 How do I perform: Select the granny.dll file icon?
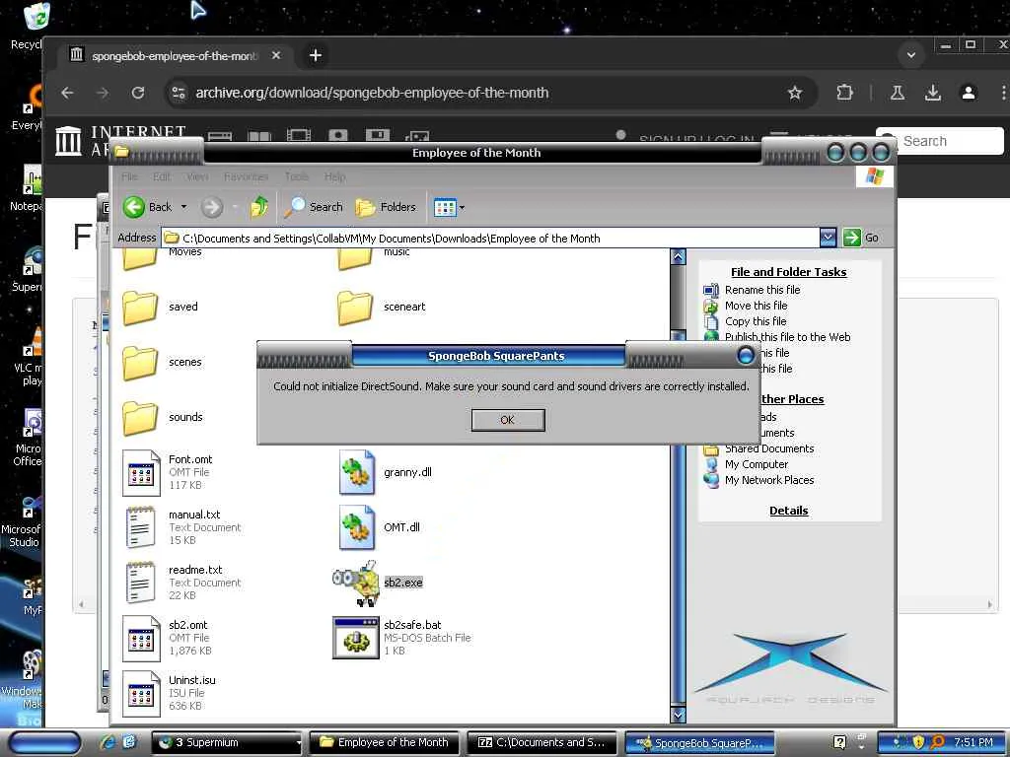tap(357, 472)
